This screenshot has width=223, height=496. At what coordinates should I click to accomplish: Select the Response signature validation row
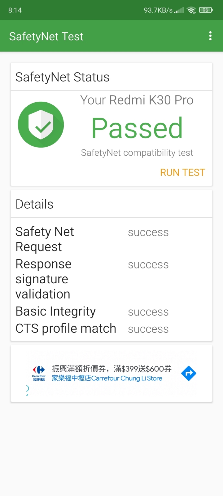coord(111,279)
